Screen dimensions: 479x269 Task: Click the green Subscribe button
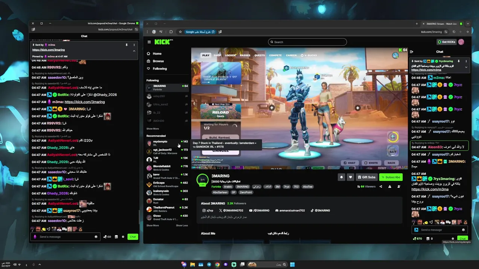390,177
